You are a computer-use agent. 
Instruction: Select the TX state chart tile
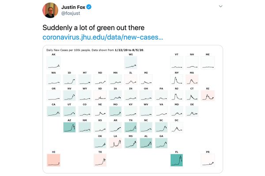click(100, 160)
